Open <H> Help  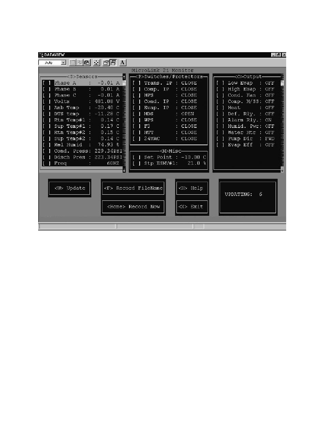click(x=192, y=188)
